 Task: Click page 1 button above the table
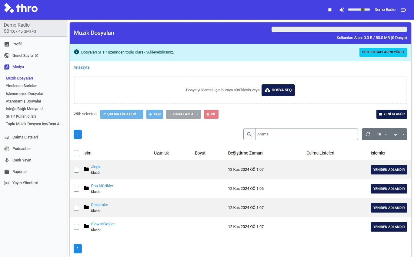pos(78,134)
